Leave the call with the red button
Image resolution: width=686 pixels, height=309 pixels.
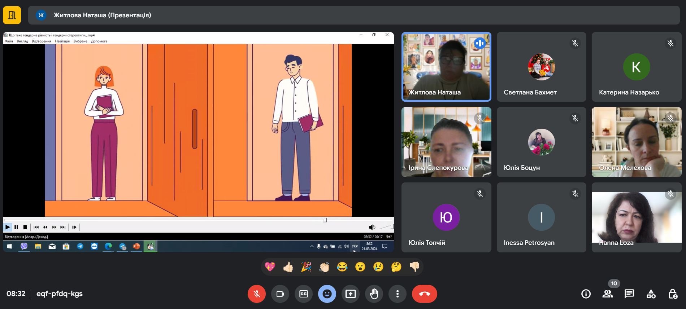point(424,294)
